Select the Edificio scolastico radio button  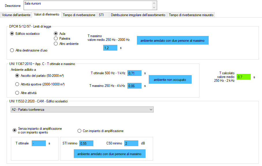(12, 34)
